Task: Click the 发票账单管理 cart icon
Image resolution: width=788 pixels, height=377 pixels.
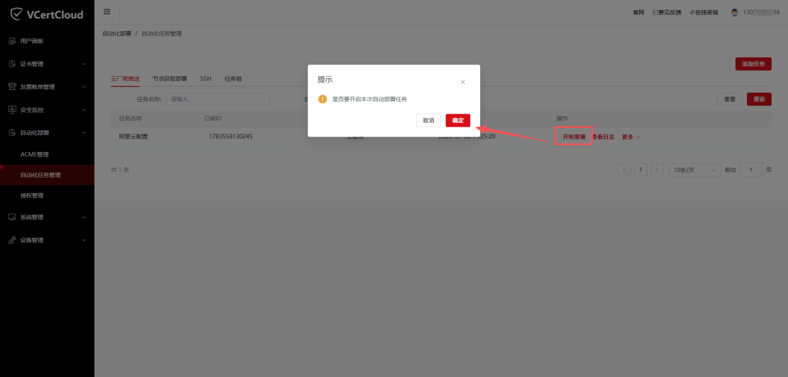Action: [12, 87]
